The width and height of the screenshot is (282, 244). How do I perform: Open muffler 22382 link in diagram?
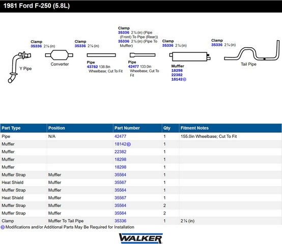[x=177, y=75]
